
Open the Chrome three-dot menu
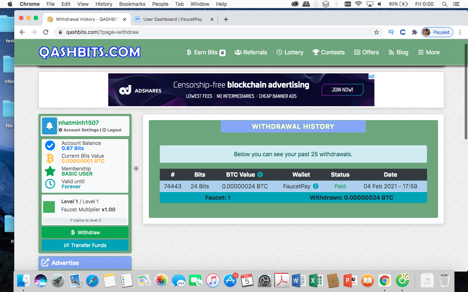[x=460, y=32]
